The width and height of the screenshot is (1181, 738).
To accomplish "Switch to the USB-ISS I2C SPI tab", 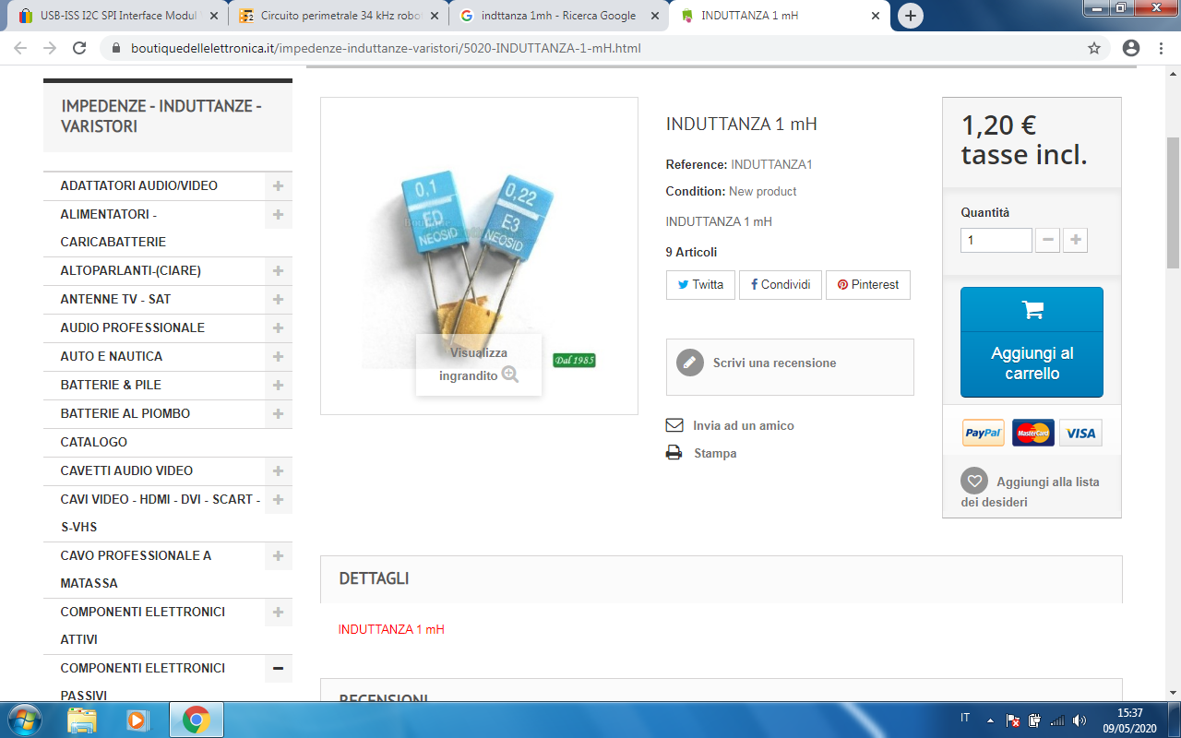I will [x=118, y=16].
